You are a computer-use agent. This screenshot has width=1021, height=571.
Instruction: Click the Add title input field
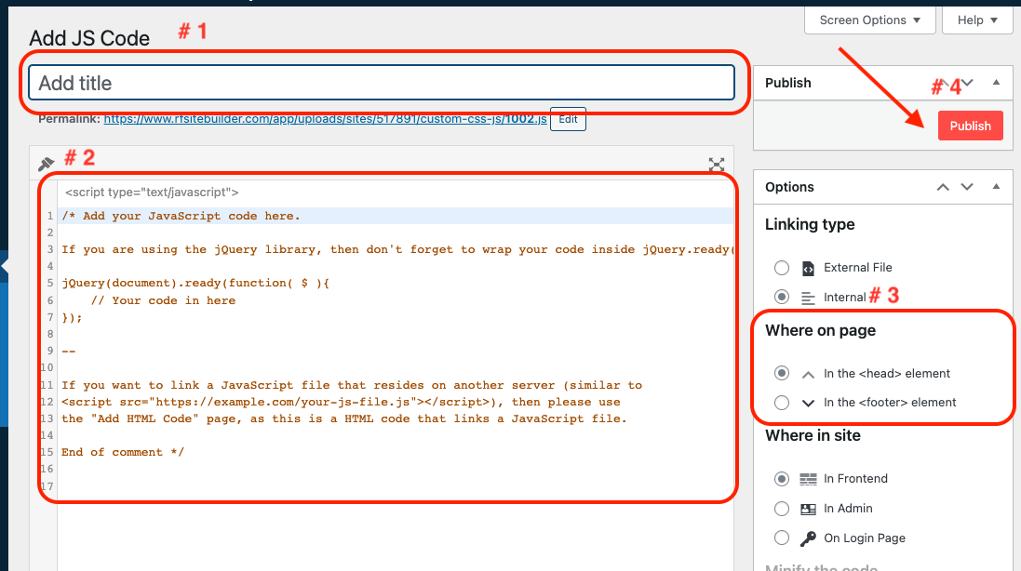coord(382,83)
